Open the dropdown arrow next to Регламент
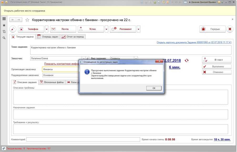 (x=138, y=29)
